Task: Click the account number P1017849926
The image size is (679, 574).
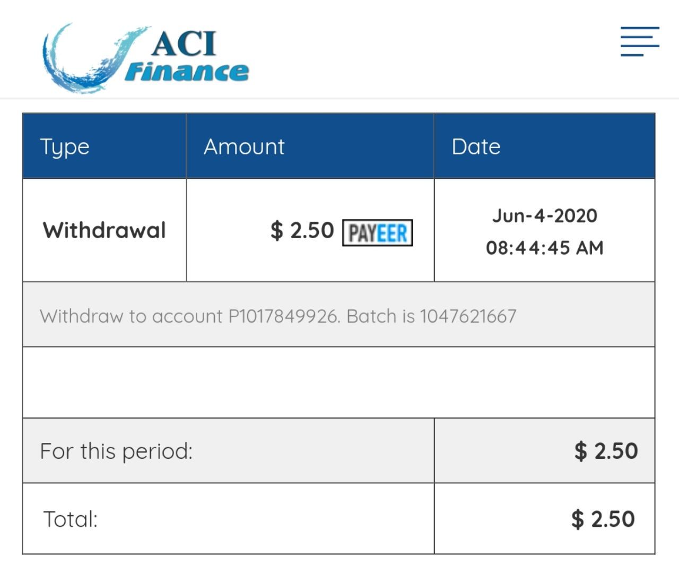Action: point(284,316)
